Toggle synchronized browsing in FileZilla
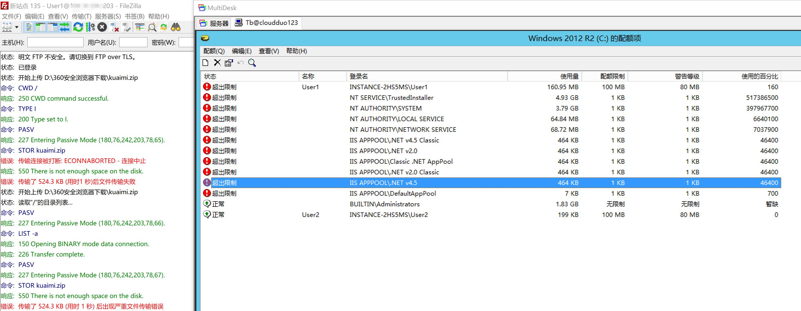Image resolution: width=801 pixels, height=311 pixels. point(164,27)
